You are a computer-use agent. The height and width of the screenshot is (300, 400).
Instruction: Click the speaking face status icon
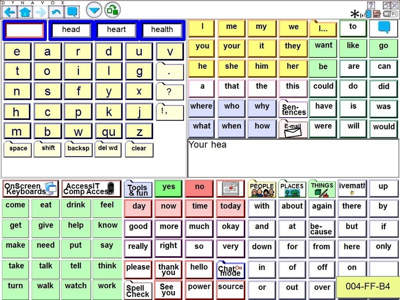[x=367, y=14]
